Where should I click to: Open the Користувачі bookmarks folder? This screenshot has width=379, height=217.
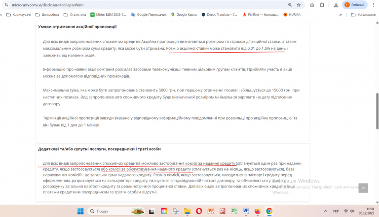(x=19, y=15)
